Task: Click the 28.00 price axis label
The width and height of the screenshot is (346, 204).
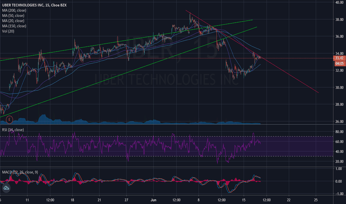Action: pyautogui.click(x=339, y=105)
